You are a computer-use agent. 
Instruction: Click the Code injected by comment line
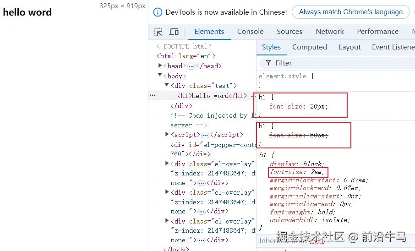coord(213,120)
